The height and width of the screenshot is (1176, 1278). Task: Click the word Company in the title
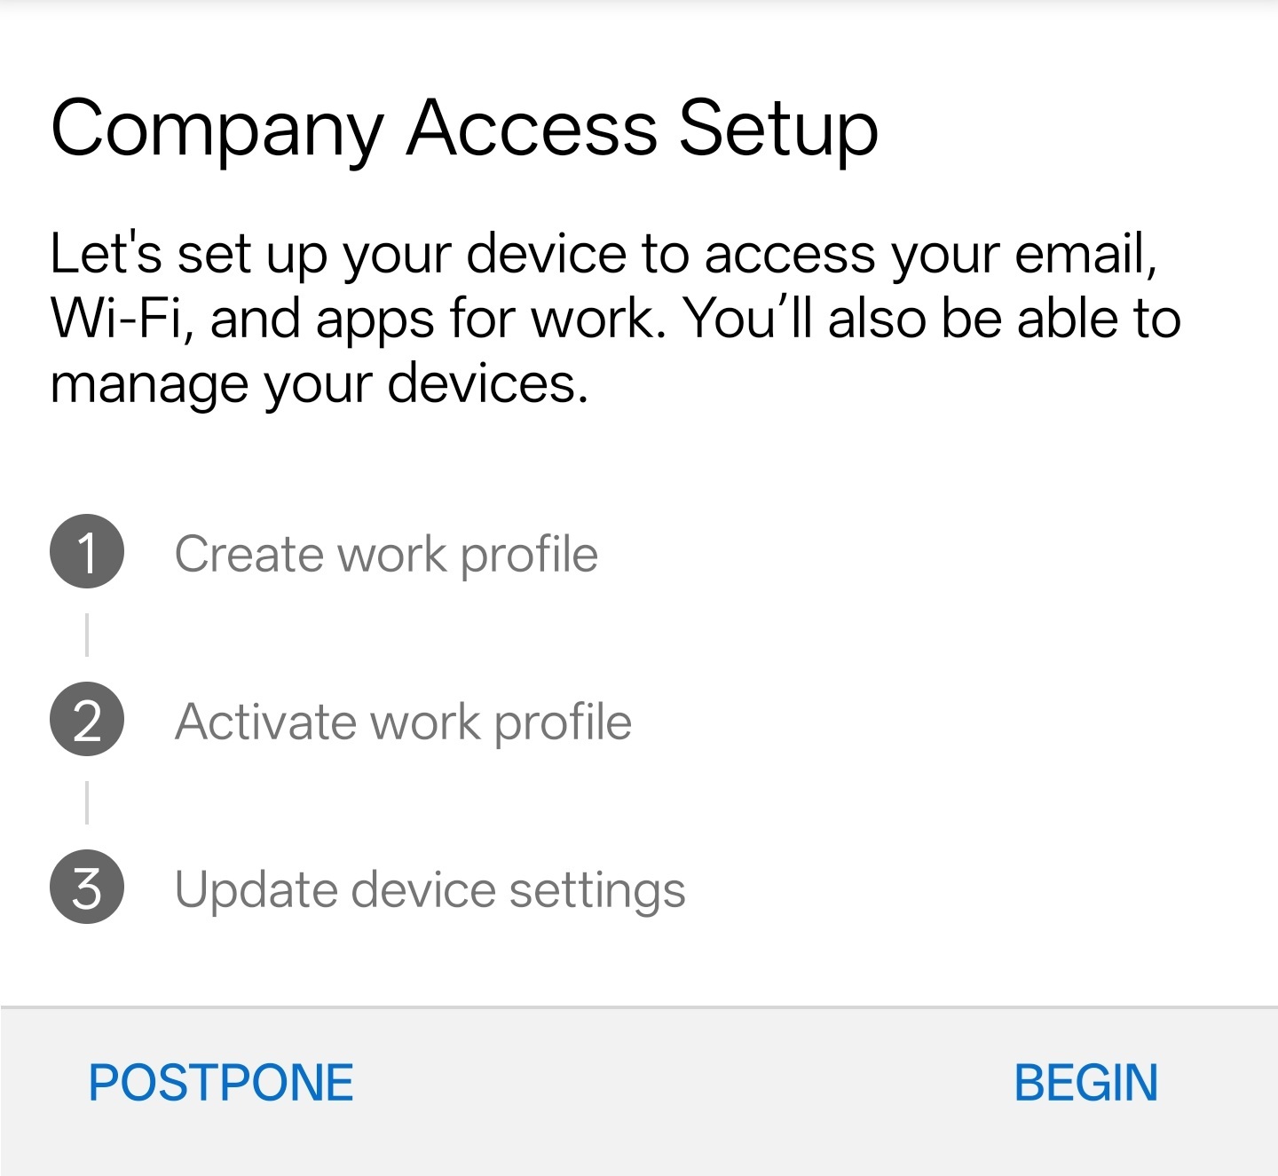click(217, 130)
